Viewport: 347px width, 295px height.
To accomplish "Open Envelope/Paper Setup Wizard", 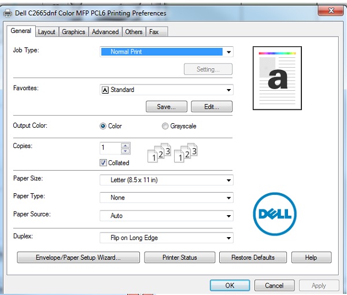I will click(x=78, y=257).
